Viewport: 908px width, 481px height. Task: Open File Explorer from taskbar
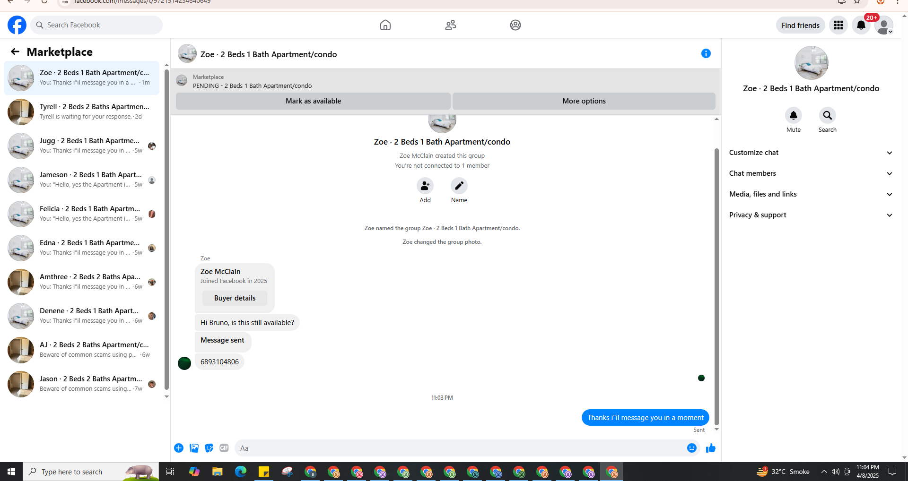(x=217, y=472)
